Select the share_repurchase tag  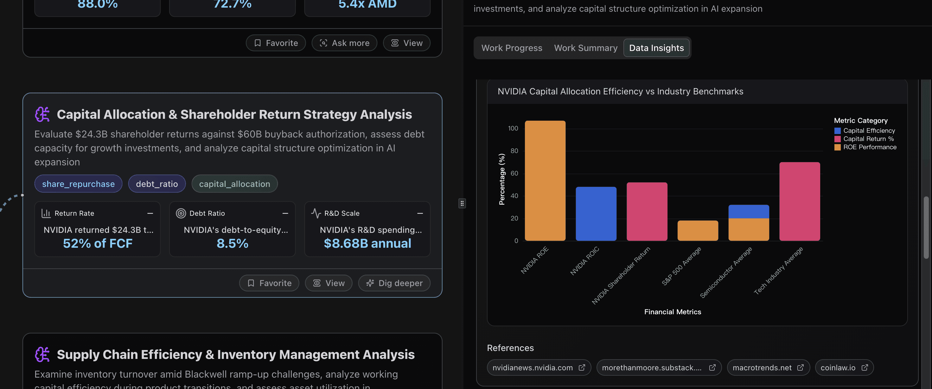point(78,184)
